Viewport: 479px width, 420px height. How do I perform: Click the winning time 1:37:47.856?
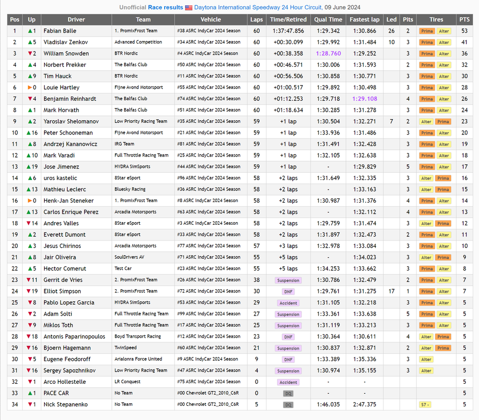click(x=289, y=31)
